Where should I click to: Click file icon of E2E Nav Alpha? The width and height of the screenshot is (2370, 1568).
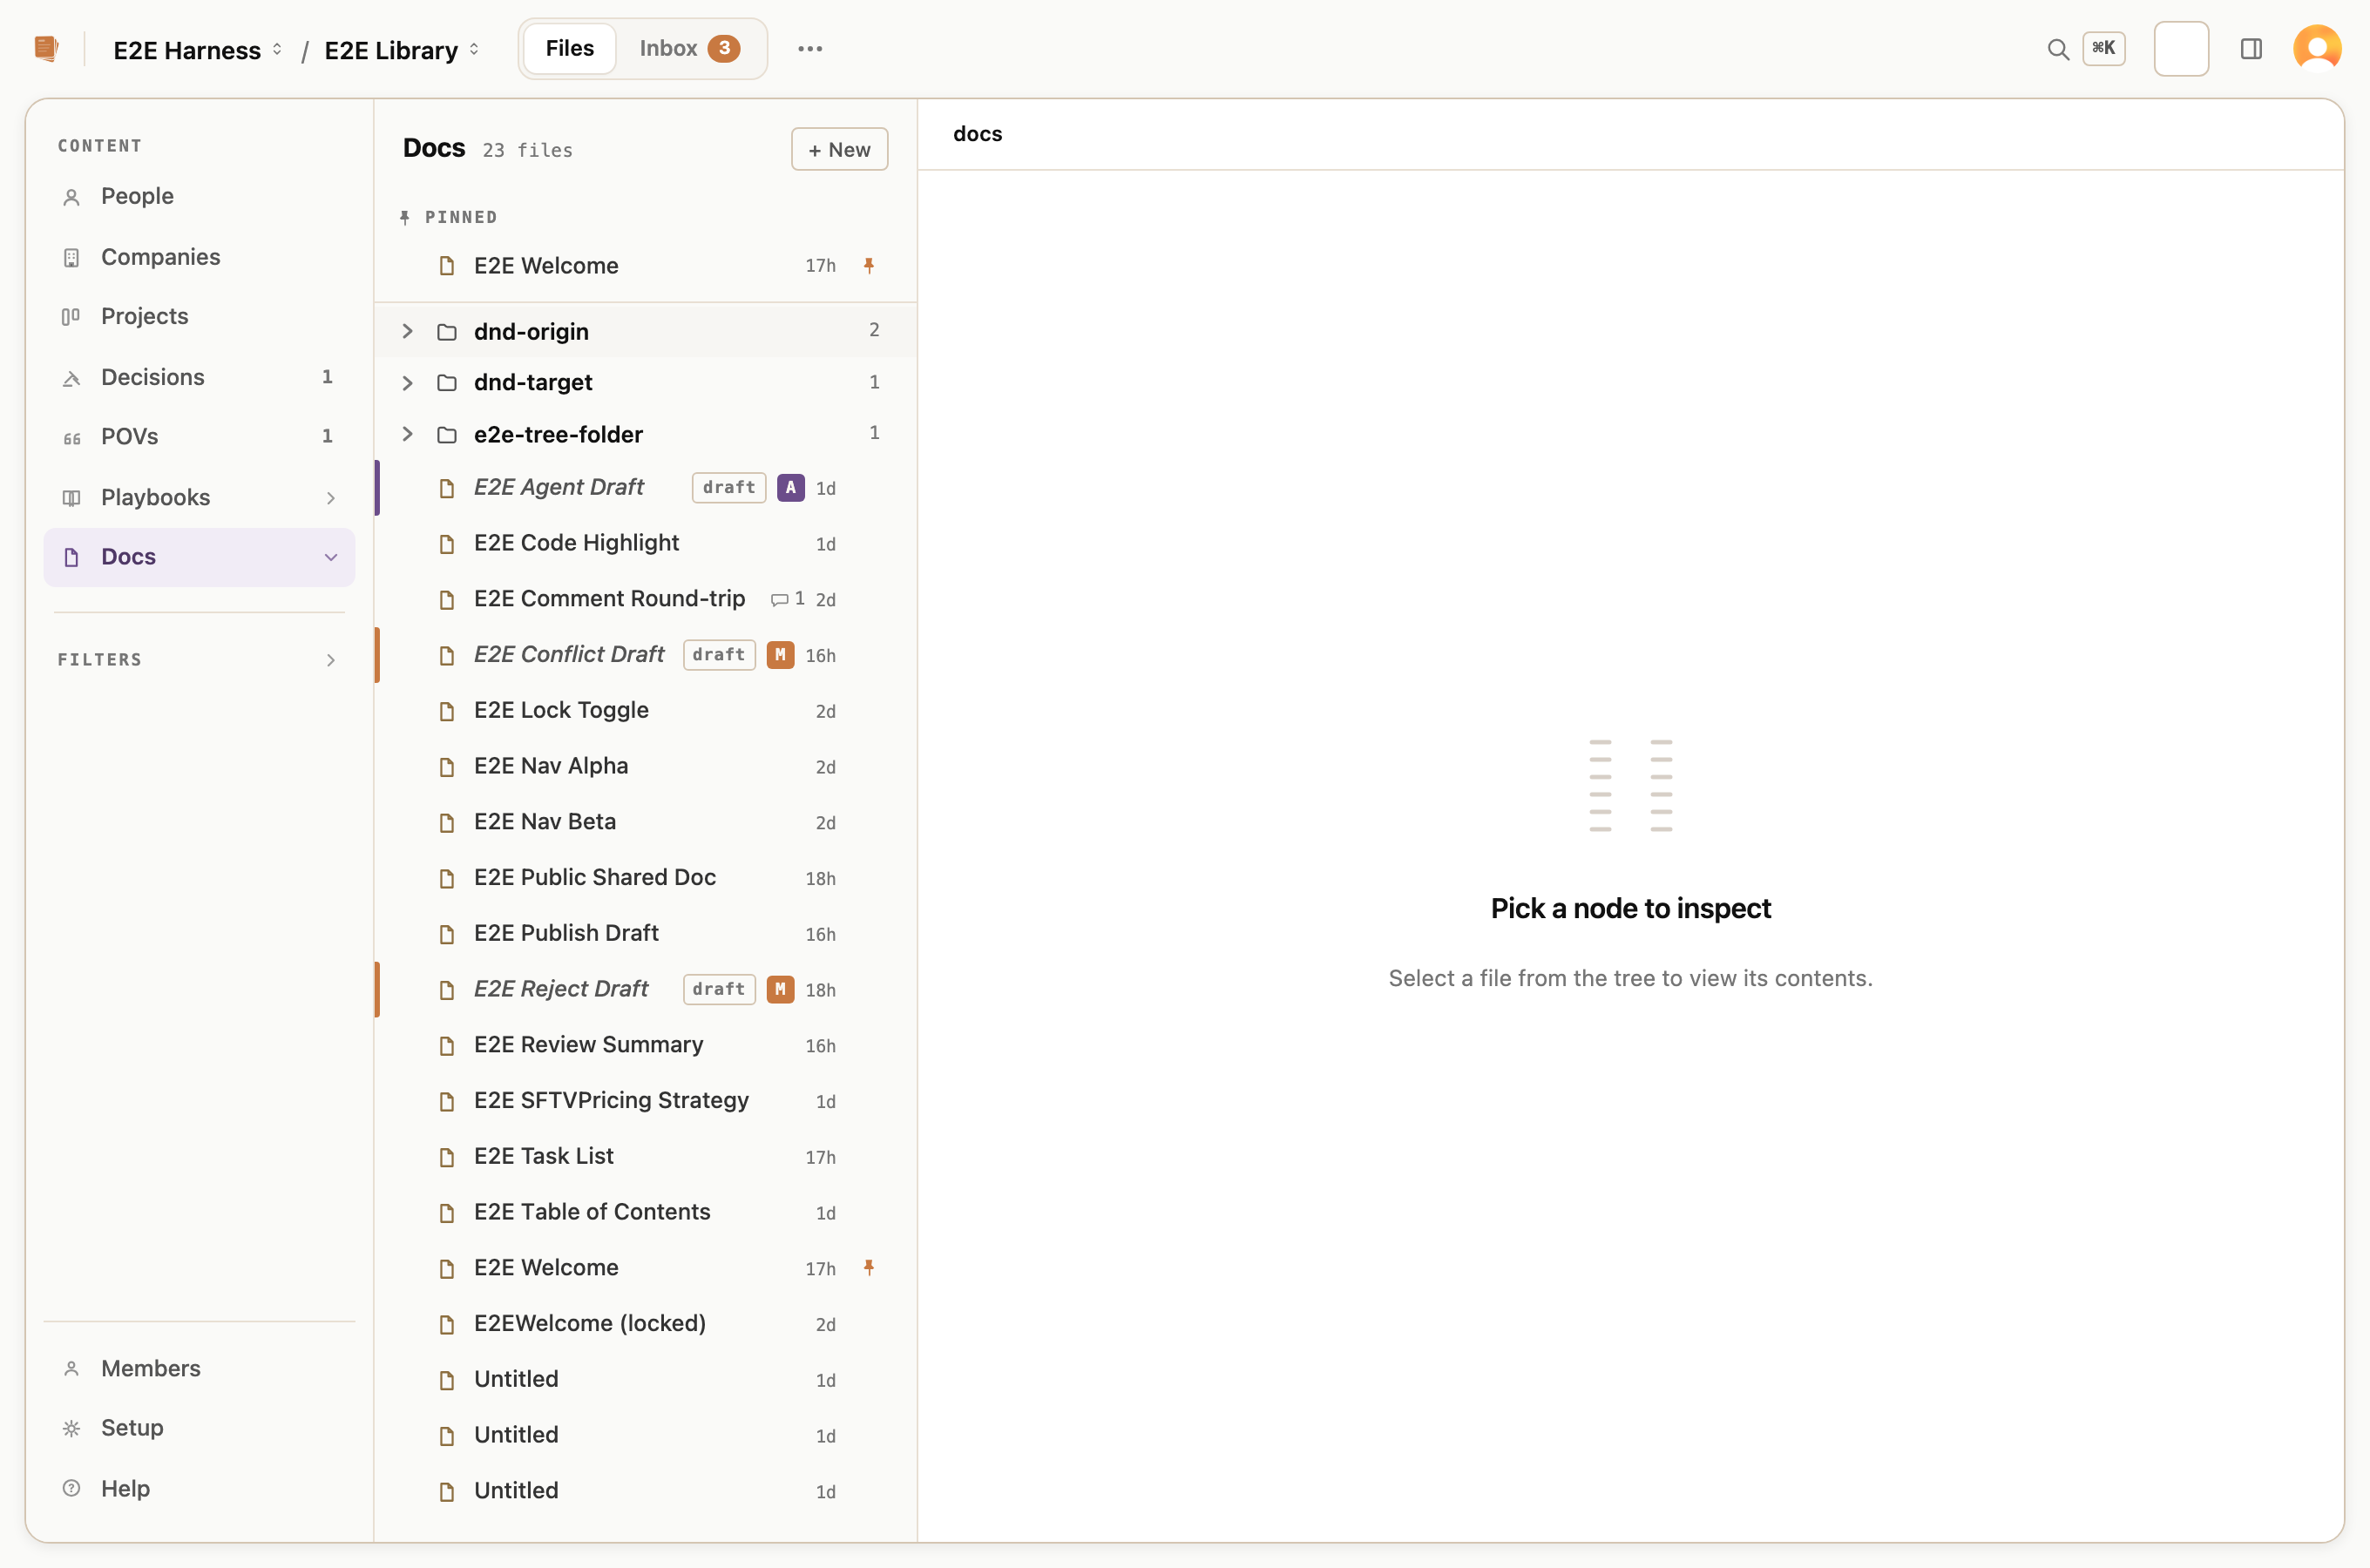[447, 767]
